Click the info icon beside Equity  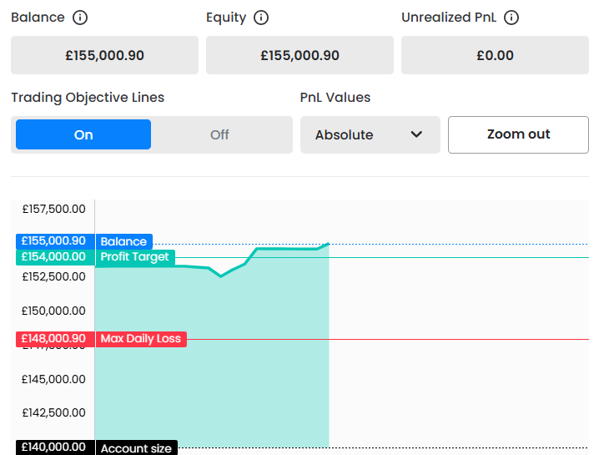click(261, 18)
